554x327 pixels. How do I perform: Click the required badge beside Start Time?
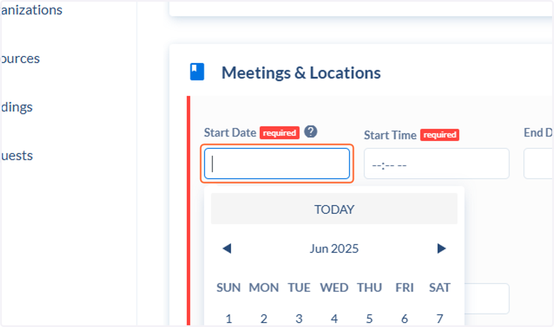tap(440, 135)
